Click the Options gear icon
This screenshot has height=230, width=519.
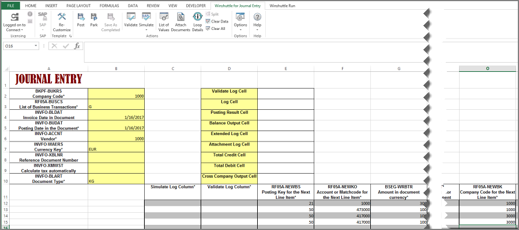pyautogui.click(x=240, y=17)
